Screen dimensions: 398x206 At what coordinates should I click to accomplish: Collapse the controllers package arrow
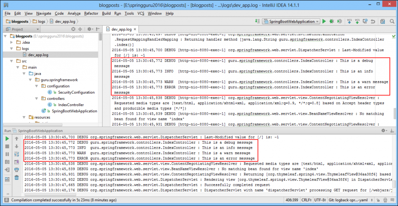[x=37, y=98]
